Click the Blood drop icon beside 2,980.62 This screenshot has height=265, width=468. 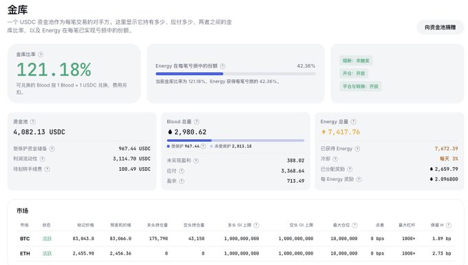coord(170,131)
